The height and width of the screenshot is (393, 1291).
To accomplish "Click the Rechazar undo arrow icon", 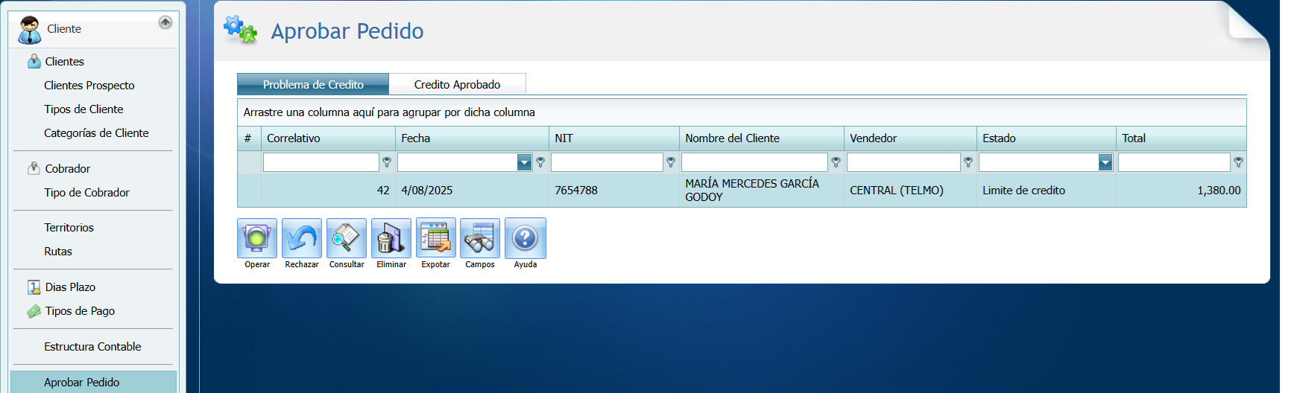I will [302, 238].
